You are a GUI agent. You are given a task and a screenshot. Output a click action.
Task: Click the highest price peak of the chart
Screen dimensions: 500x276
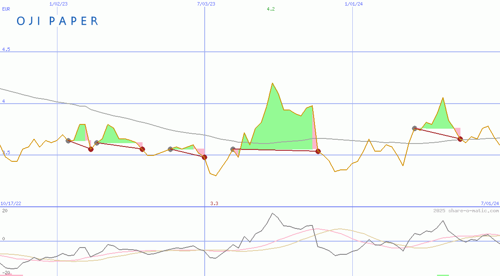point(272,83)
